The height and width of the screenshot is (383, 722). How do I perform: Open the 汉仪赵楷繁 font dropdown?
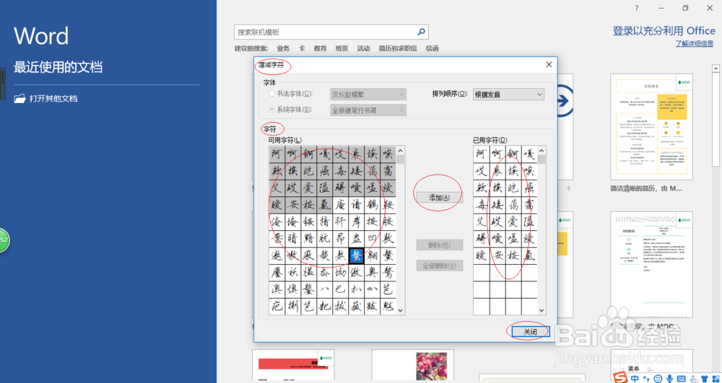(x=368, y=94)
